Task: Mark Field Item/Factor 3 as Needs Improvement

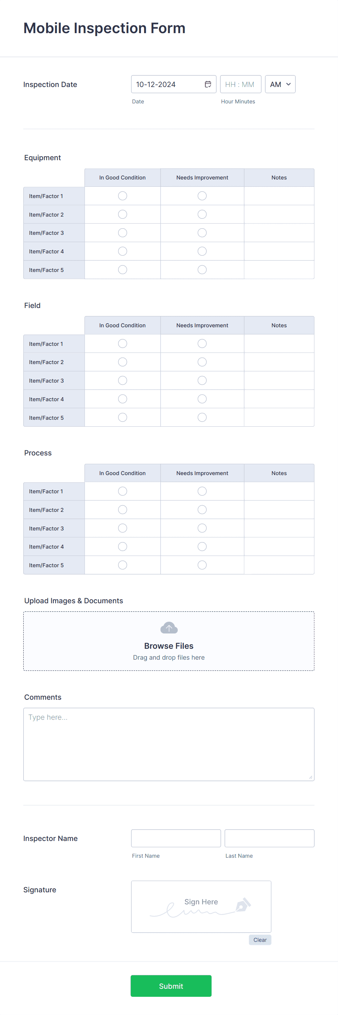Action: [202, 380]
